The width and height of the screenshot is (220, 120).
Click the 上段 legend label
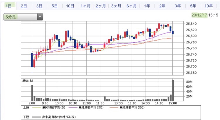pyautogui.click(x=26, y=108)
